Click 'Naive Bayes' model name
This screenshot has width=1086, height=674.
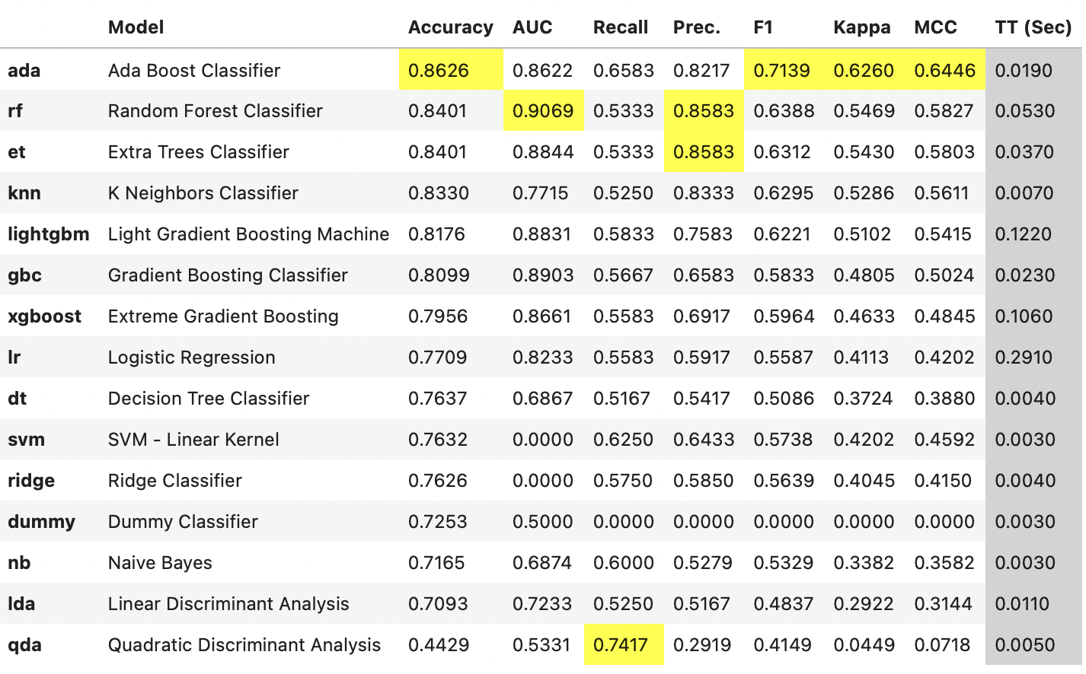[160, 563]
